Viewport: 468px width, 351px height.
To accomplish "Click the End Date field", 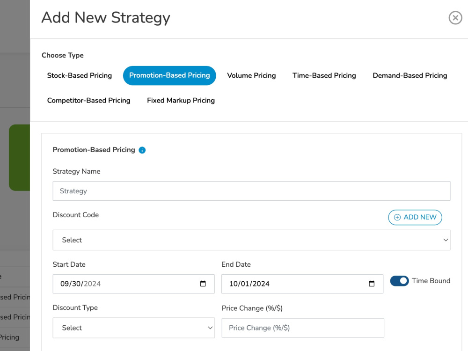I will tap(302, 284).
